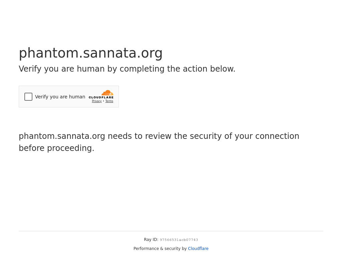Click the horizontal divider above the footer
Image resolution: width=342 pixels, height=257 pixels.
point(171,231)
